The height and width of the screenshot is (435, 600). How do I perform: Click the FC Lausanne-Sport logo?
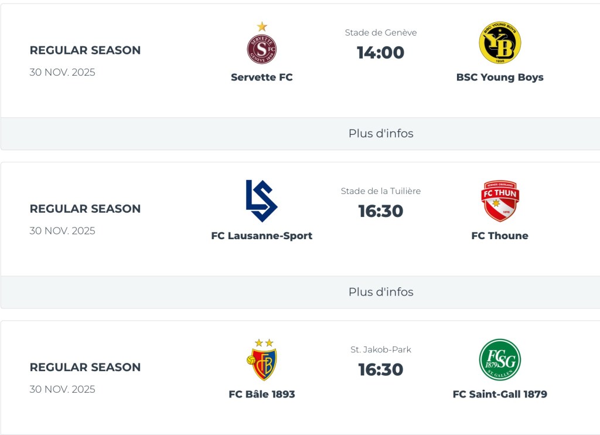coord(261,201)
